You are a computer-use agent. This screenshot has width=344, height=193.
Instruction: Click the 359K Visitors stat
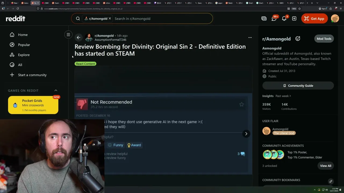click(x=267, y=106)
